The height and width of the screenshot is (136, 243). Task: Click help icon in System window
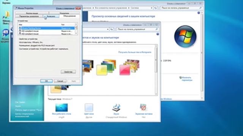(199, 13)
